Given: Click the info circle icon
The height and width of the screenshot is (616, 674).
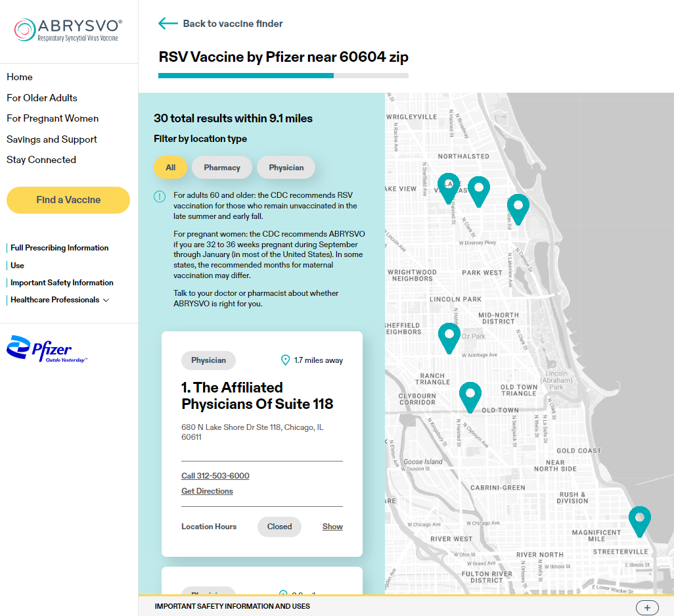Looking at the screenshot, I should point(160,197).
